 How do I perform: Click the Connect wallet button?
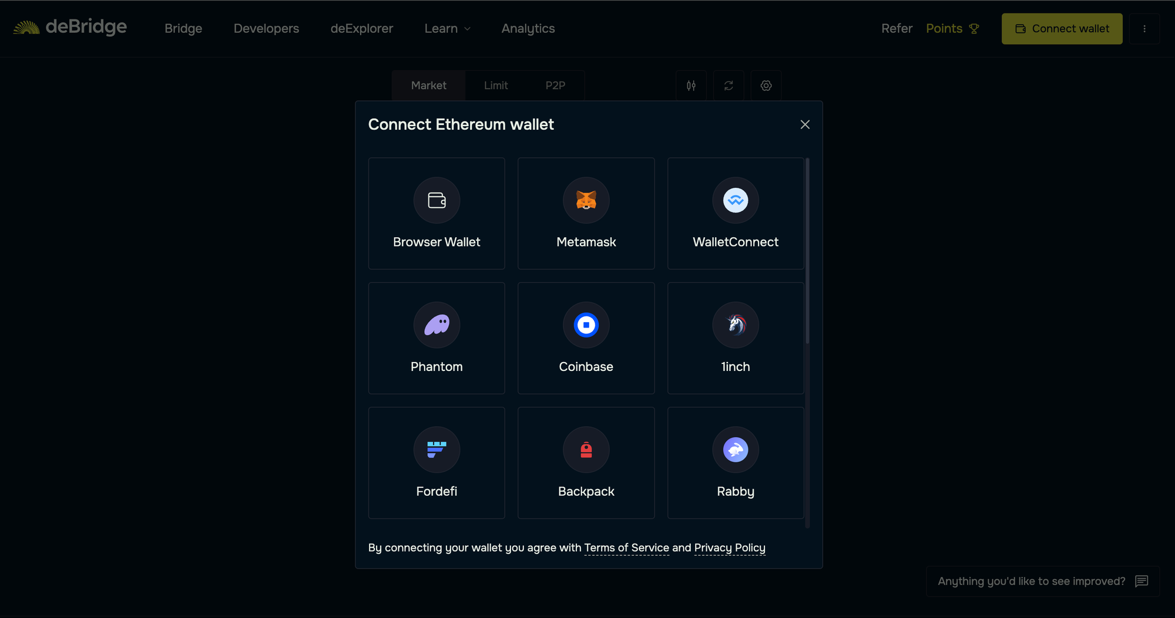[x=1062, y=29]
